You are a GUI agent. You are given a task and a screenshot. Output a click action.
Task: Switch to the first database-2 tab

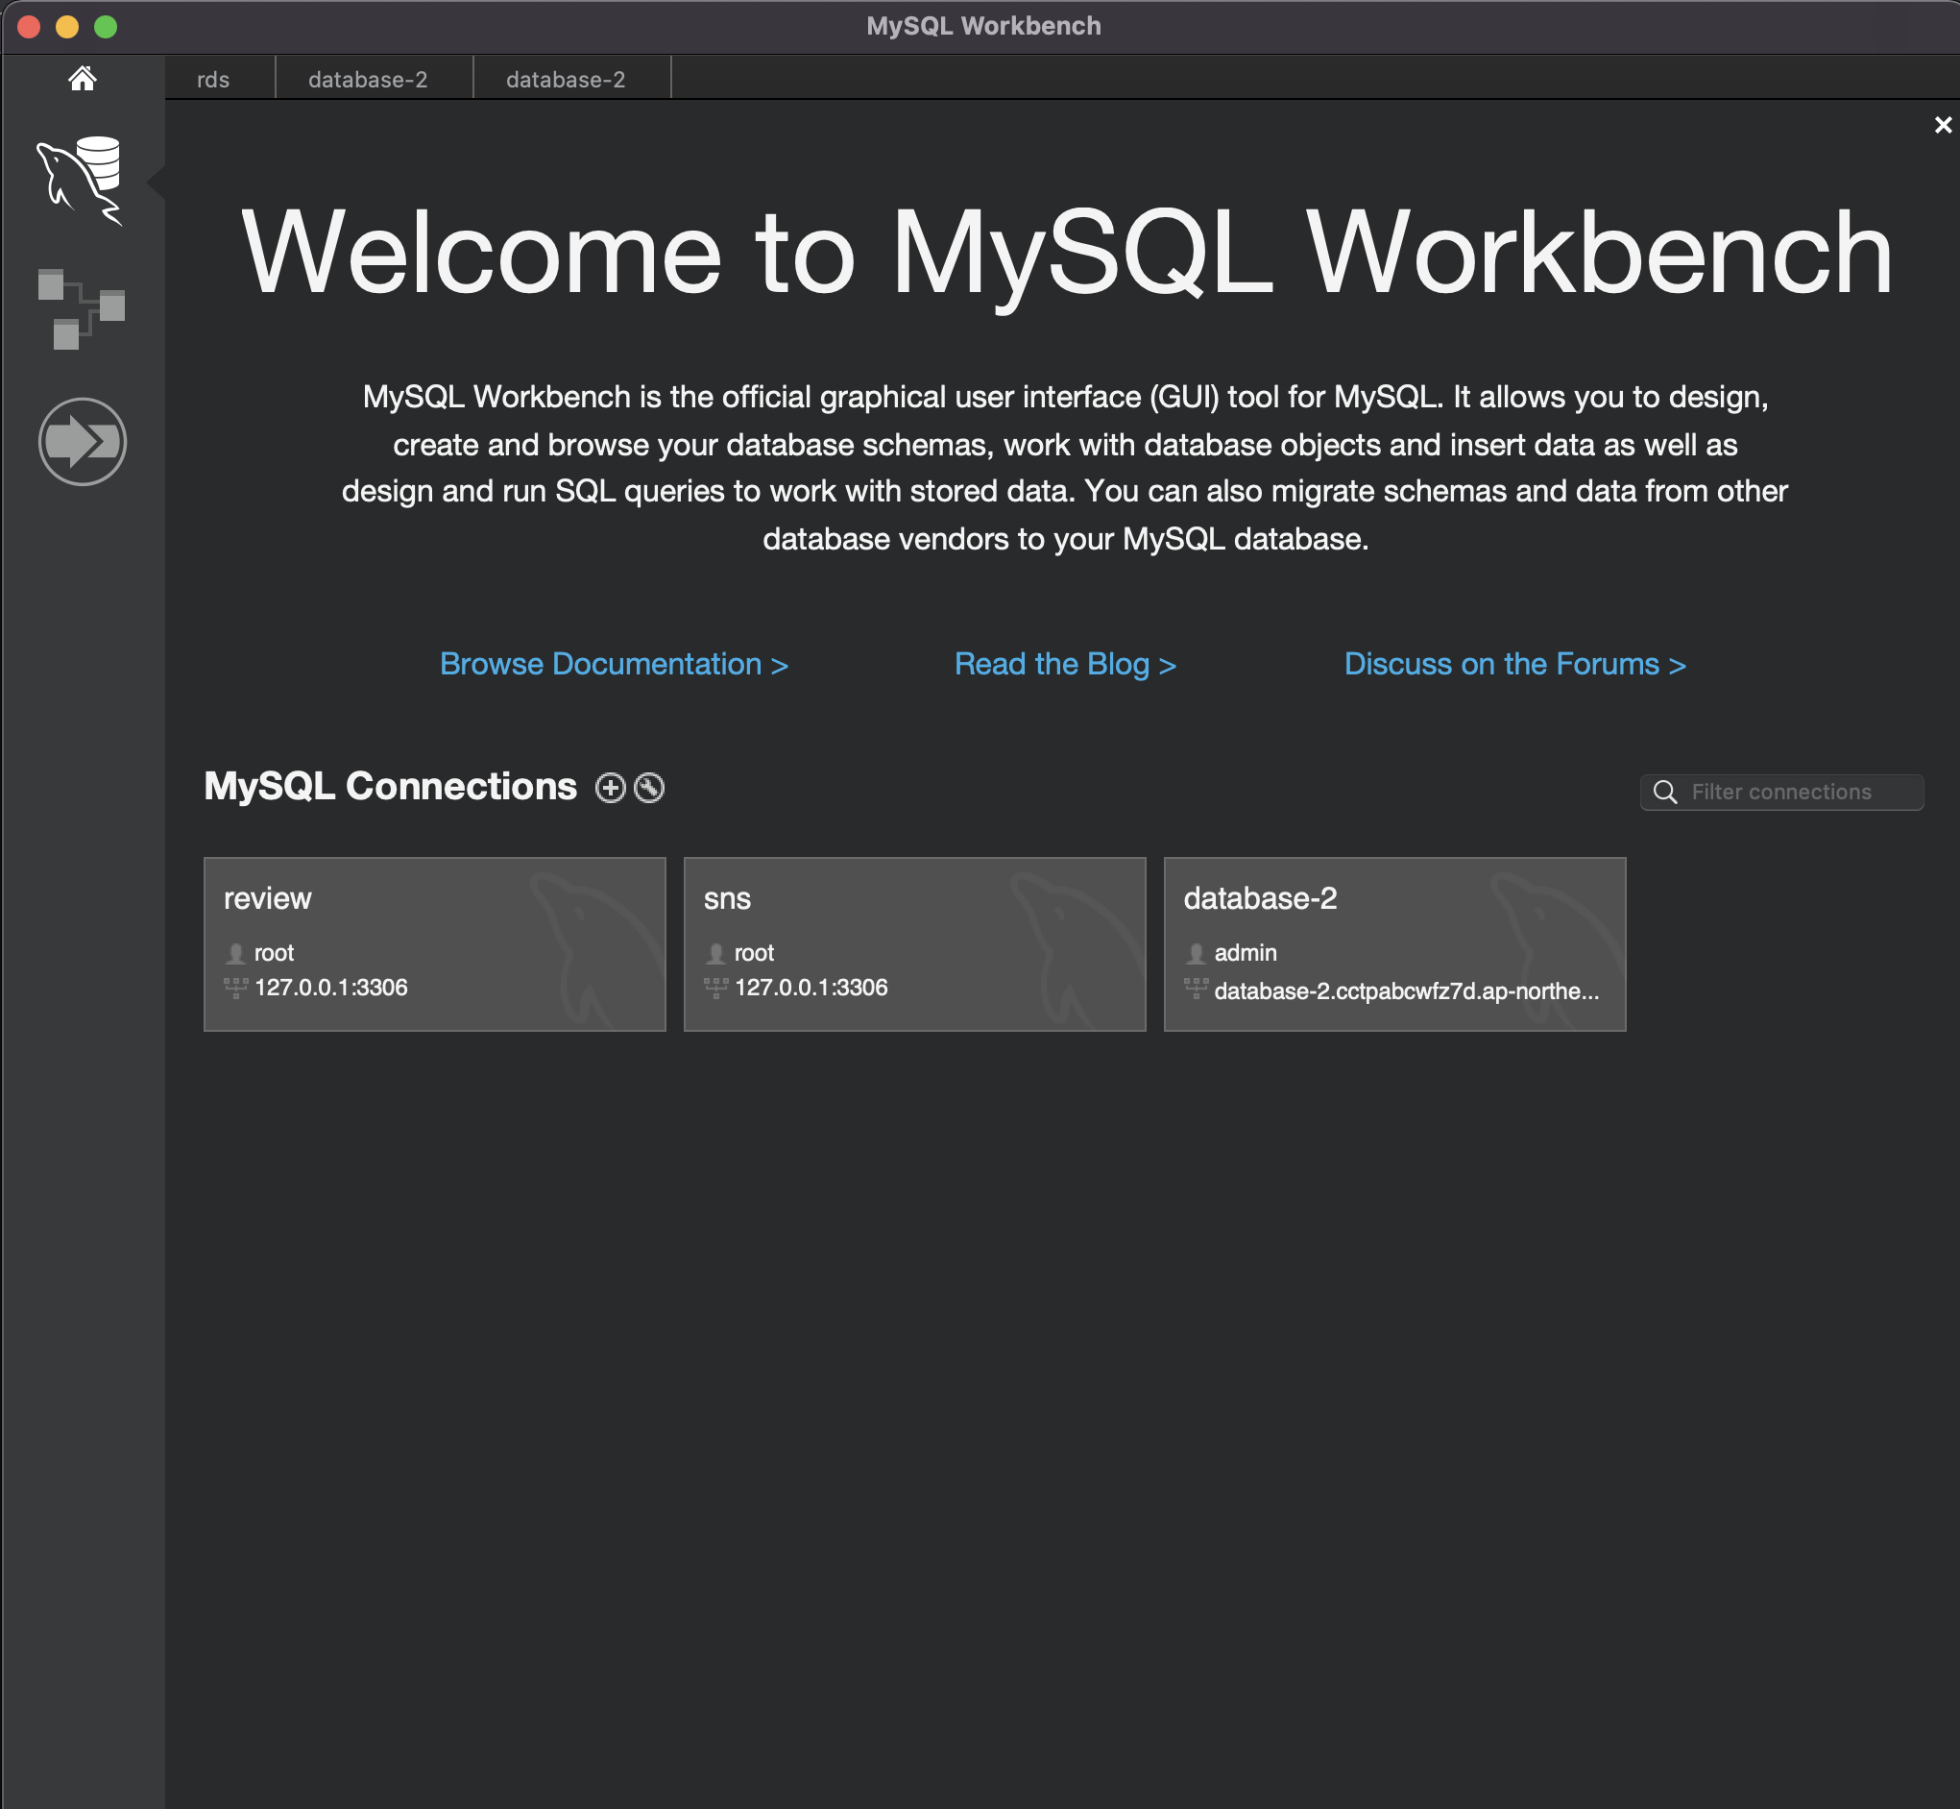point(368,80)
